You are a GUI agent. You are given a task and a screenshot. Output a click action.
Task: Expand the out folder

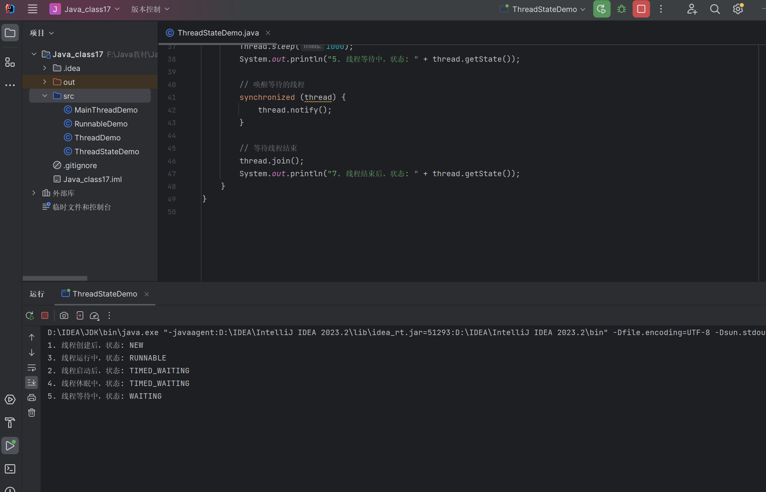pyautogui.click(x=45, y=82)
